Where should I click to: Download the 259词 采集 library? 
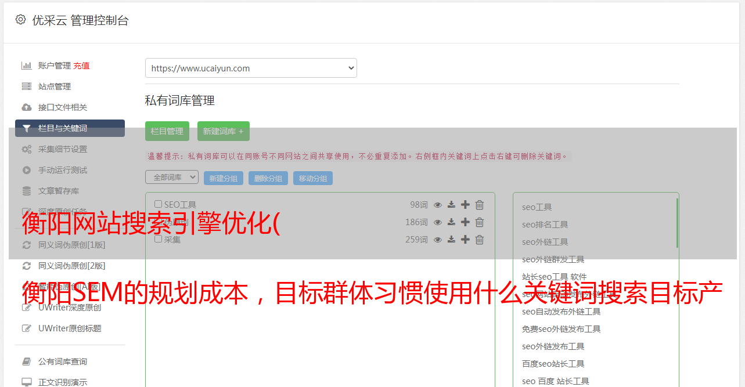tap(451, 240)
